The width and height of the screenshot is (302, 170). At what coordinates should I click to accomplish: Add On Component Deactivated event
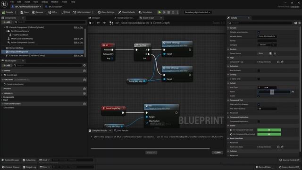(x=269, y=134)
